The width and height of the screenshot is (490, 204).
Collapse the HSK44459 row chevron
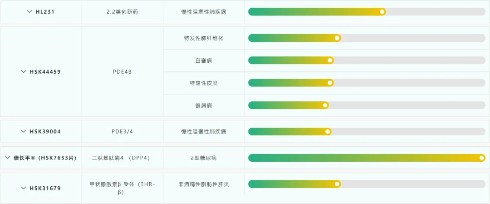click(24, 72)
